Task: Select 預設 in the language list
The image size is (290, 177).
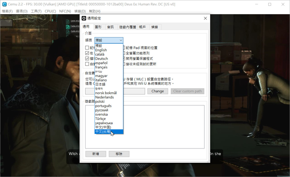Action: click(109, 46)
